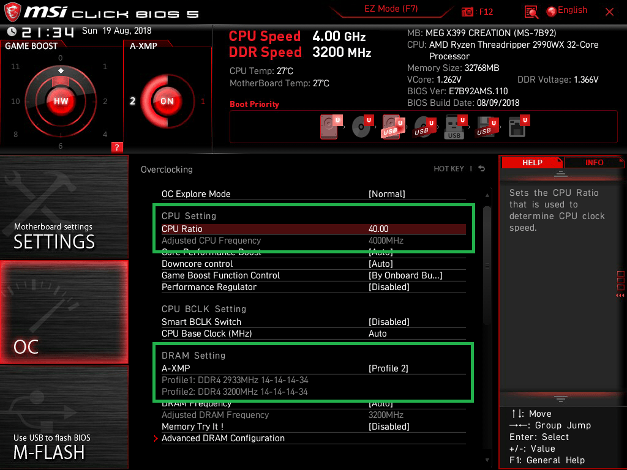Expand Advanced DRAM Configuration submenu
This screenshot has height=470, width=627.
(313, 438)
